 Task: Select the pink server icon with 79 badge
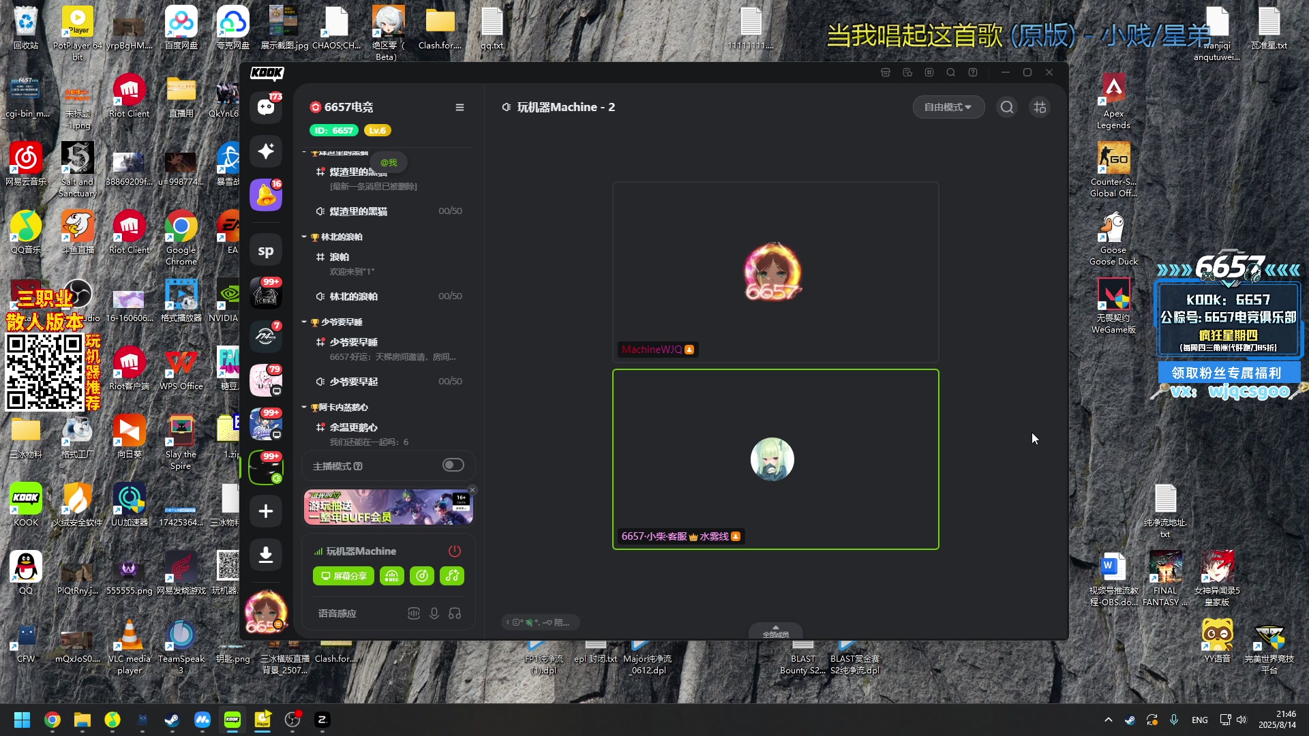(x=266, y=380)
